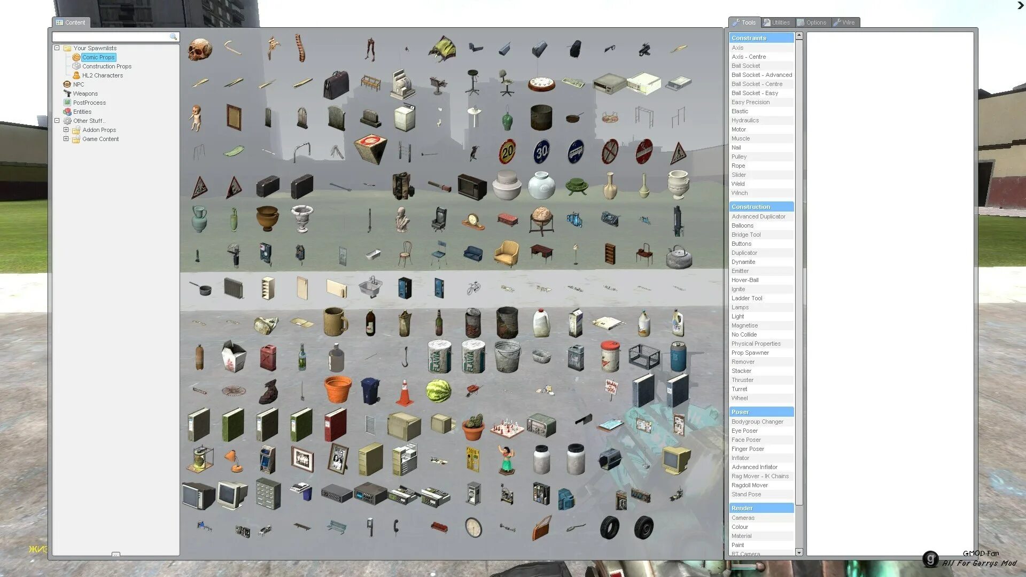Screen dimensions: 1026x577
Task: Spawn the orange flower pot
Action: tap(338, 389)
